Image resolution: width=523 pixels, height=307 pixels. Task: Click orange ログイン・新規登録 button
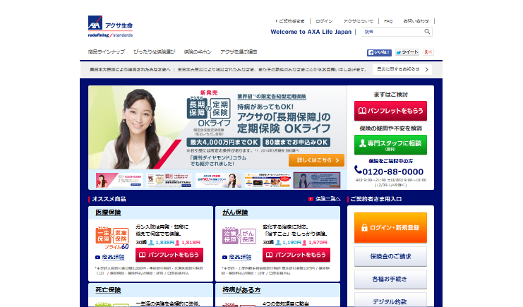pyautogui.click(x=390, y=227)
